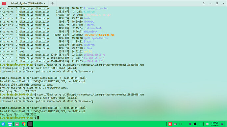The image size is (227, 127).
Task: Open the launcher from the taskbar
Action: coord(3,124)
